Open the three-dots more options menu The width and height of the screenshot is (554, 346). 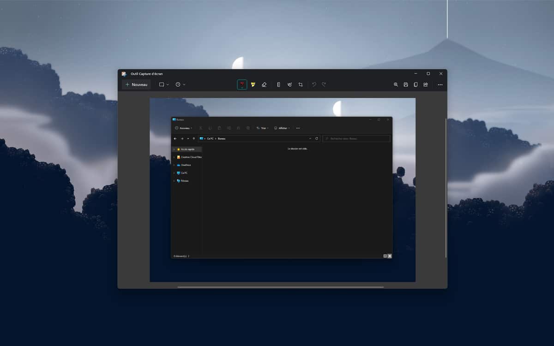(x=440, y=84)
